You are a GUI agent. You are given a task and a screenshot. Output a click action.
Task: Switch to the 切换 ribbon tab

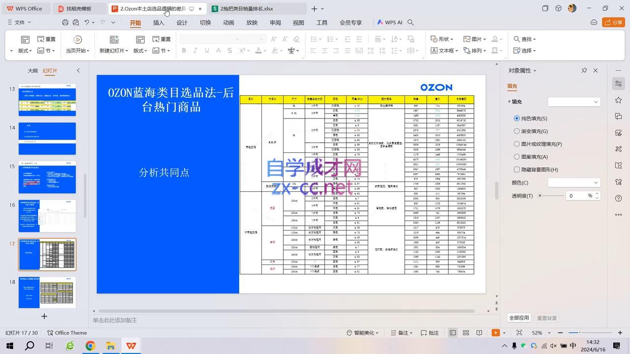[205, 23]
